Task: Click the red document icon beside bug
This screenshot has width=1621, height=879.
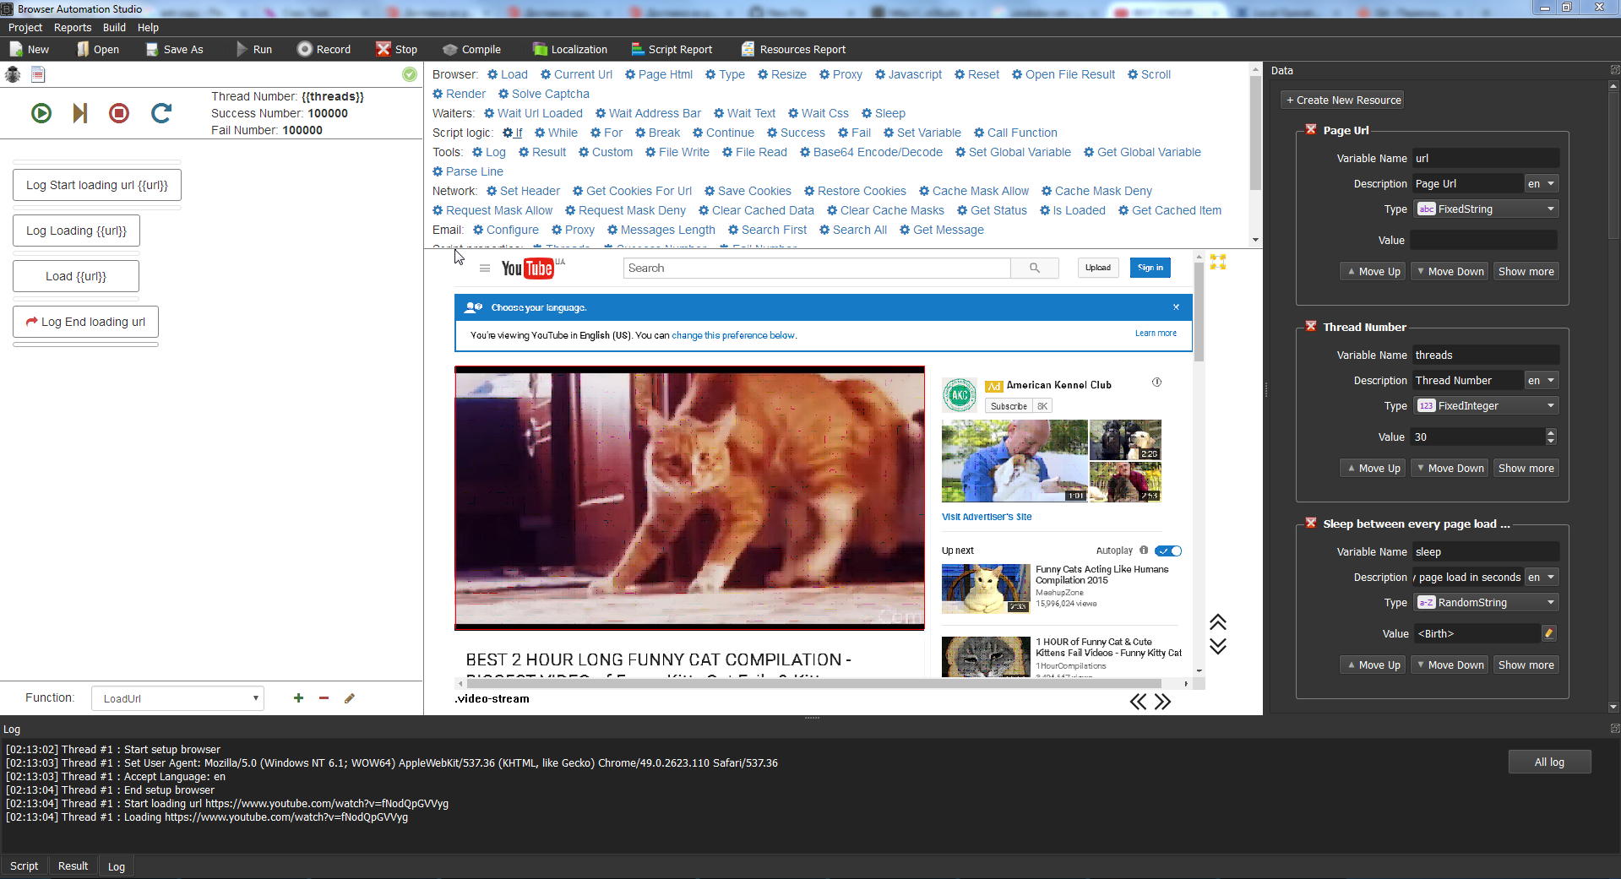Action: pyautogui.click(x=38, y=74)
